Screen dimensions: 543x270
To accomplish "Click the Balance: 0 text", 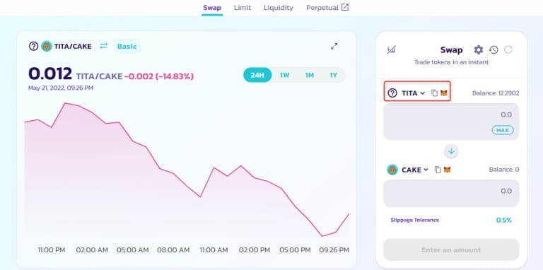I will 504,170.
